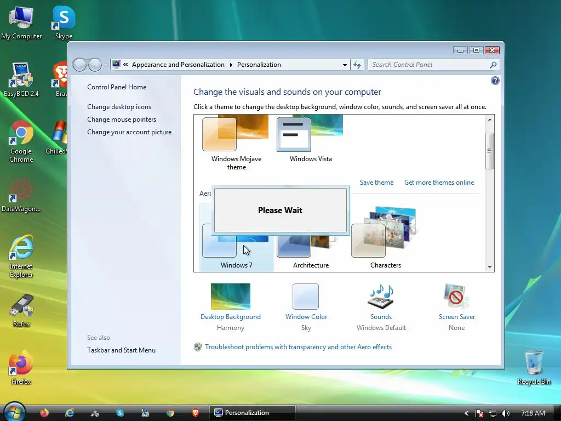Launch Internet Explorer from taskbar quick launch
Screen dimensions: 561x421
(x=70, y=413)
